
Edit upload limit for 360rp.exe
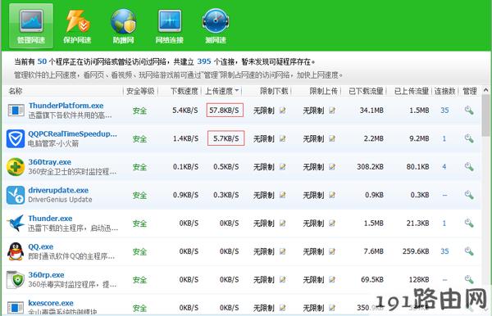332,279
